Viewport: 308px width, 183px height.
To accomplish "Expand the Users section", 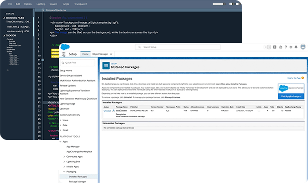I will [60, 120].
